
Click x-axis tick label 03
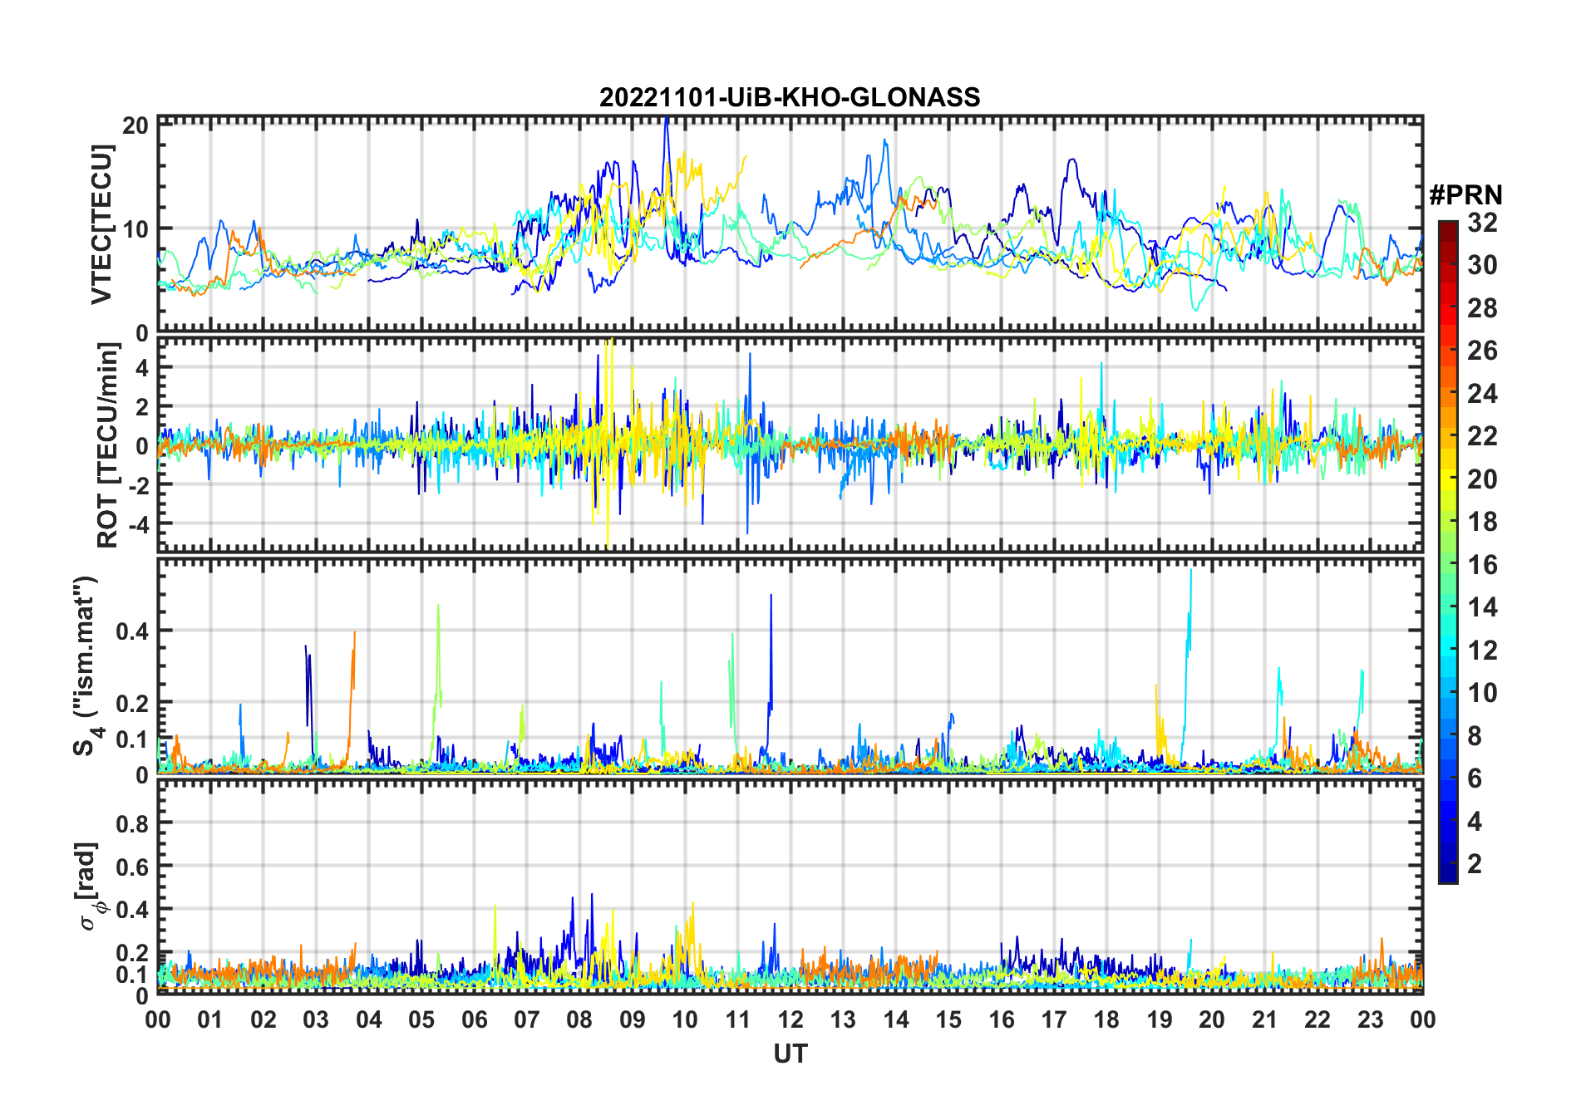[x=316, y=1019]
